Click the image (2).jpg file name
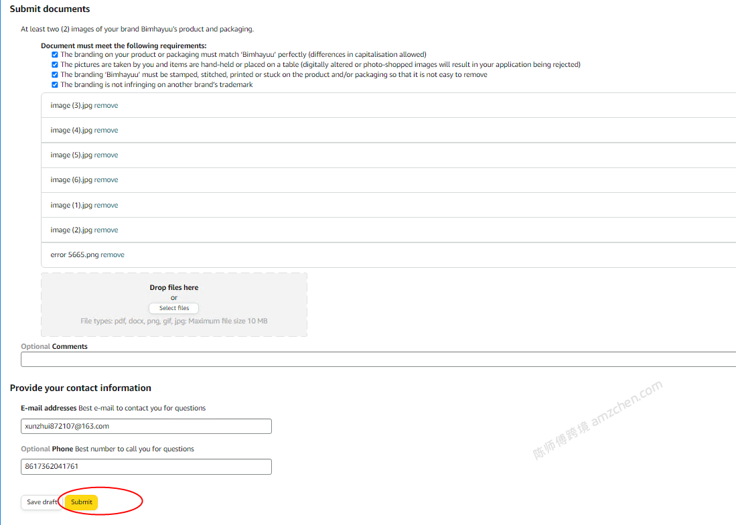The image size is (736, 525). 72,230
